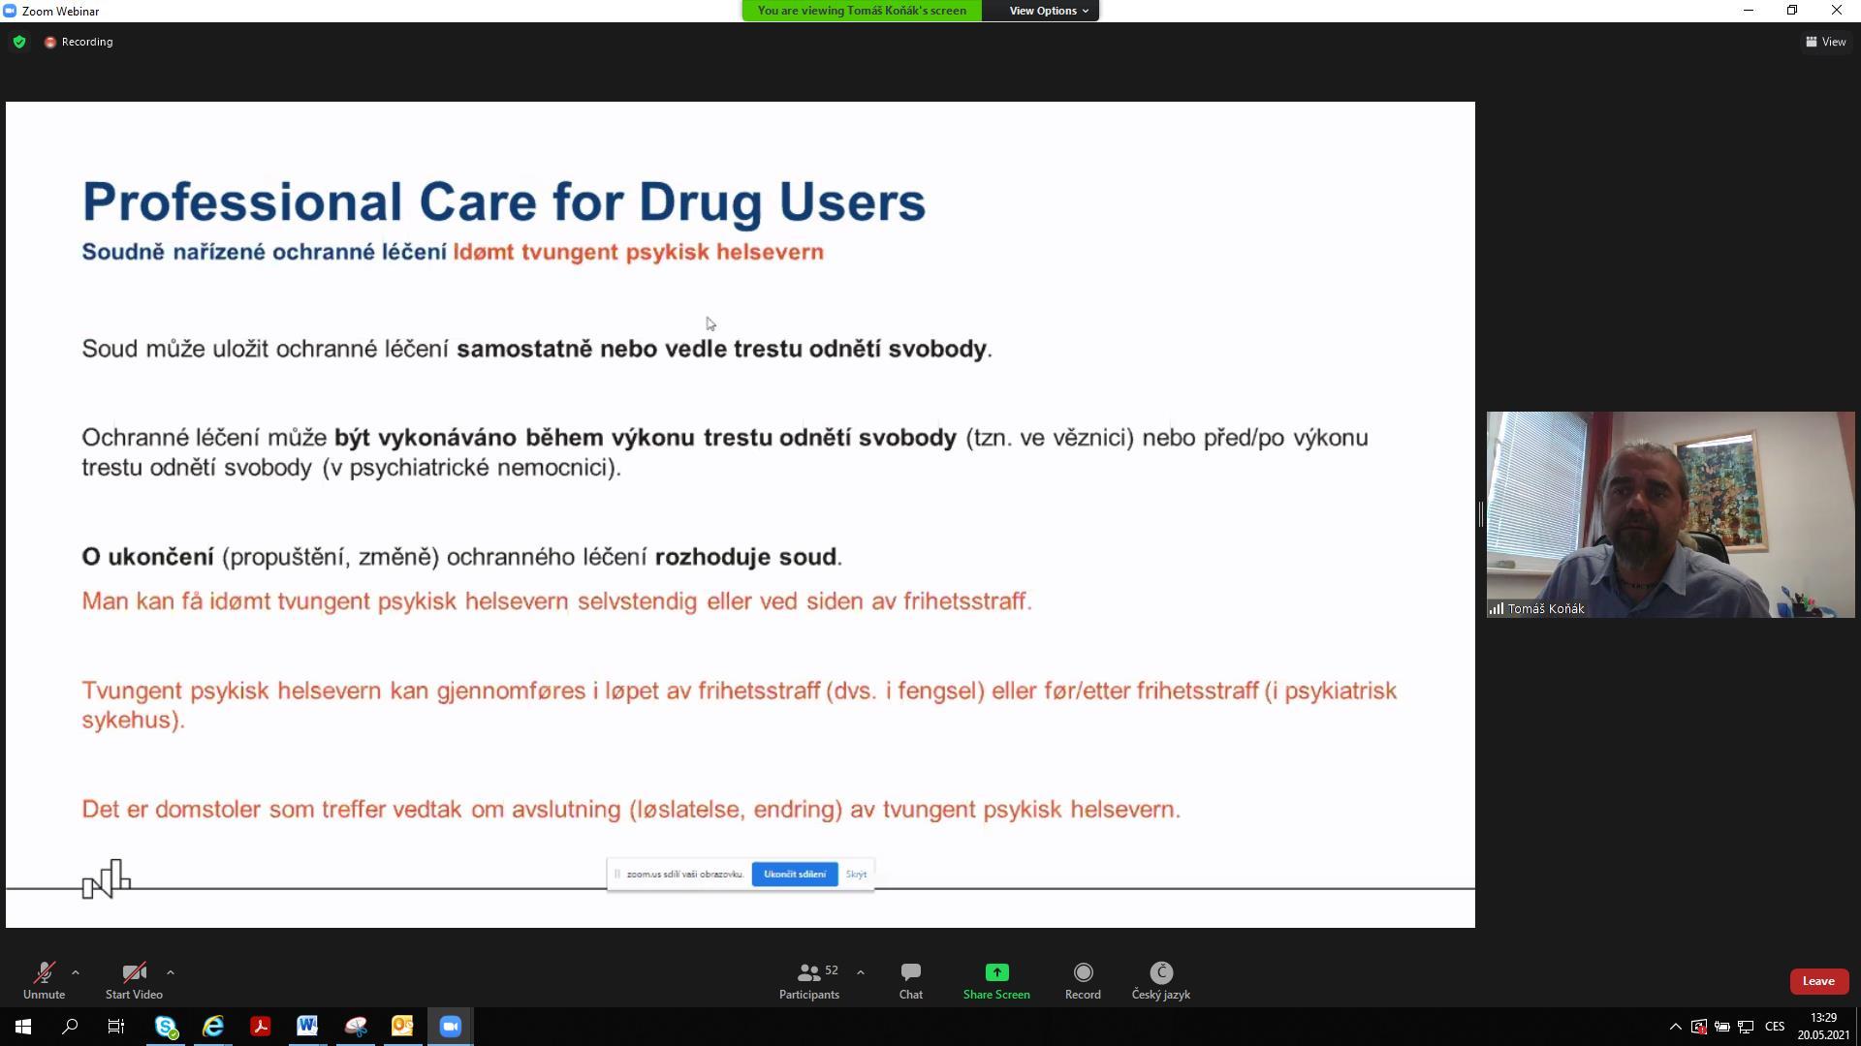Click the green encryption shield icon
1861x1046 pixels.
click(x=19, y=42)
